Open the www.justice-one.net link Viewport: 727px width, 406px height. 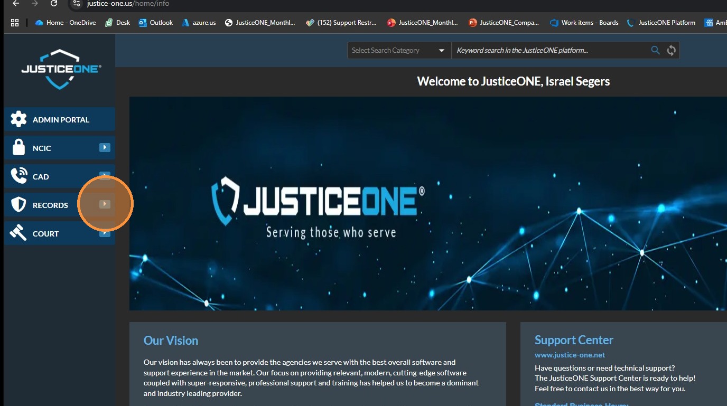tap(570, 355)
